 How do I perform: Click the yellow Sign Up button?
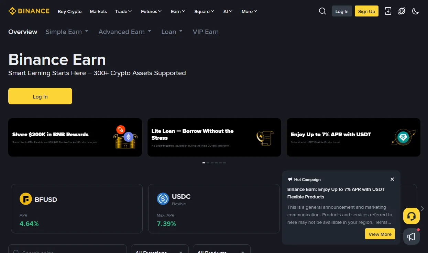pyautogui.click(x=366, y=11)
